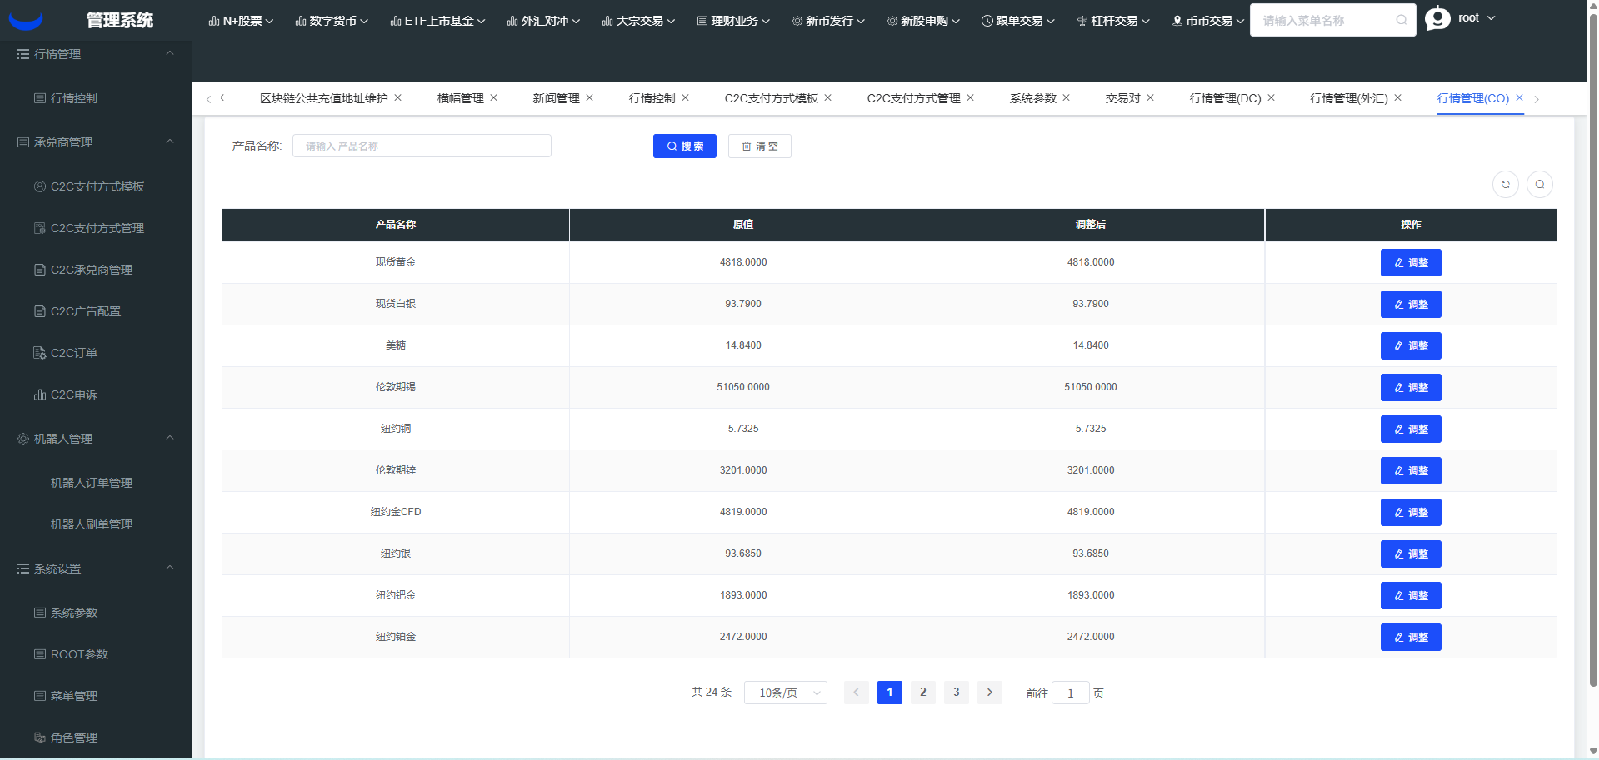Open the 杠杆交易 top menu
This screenshot has height=760, width=1599.
(1113, 21)
